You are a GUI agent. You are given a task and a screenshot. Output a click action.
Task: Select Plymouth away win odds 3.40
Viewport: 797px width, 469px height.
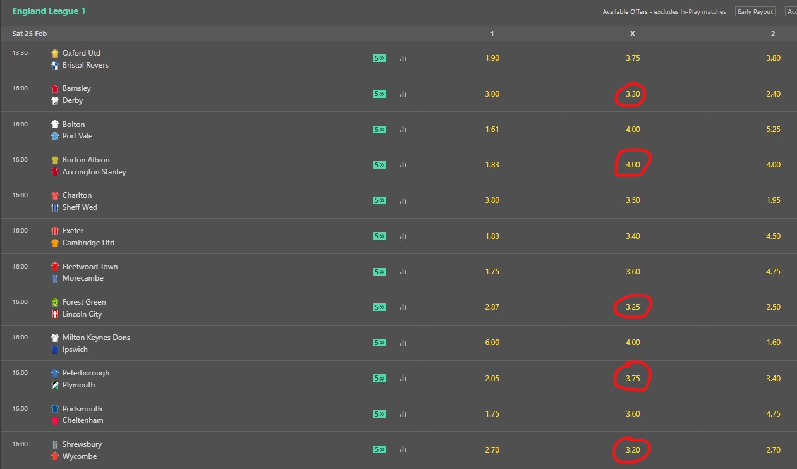tap(773, 379)
